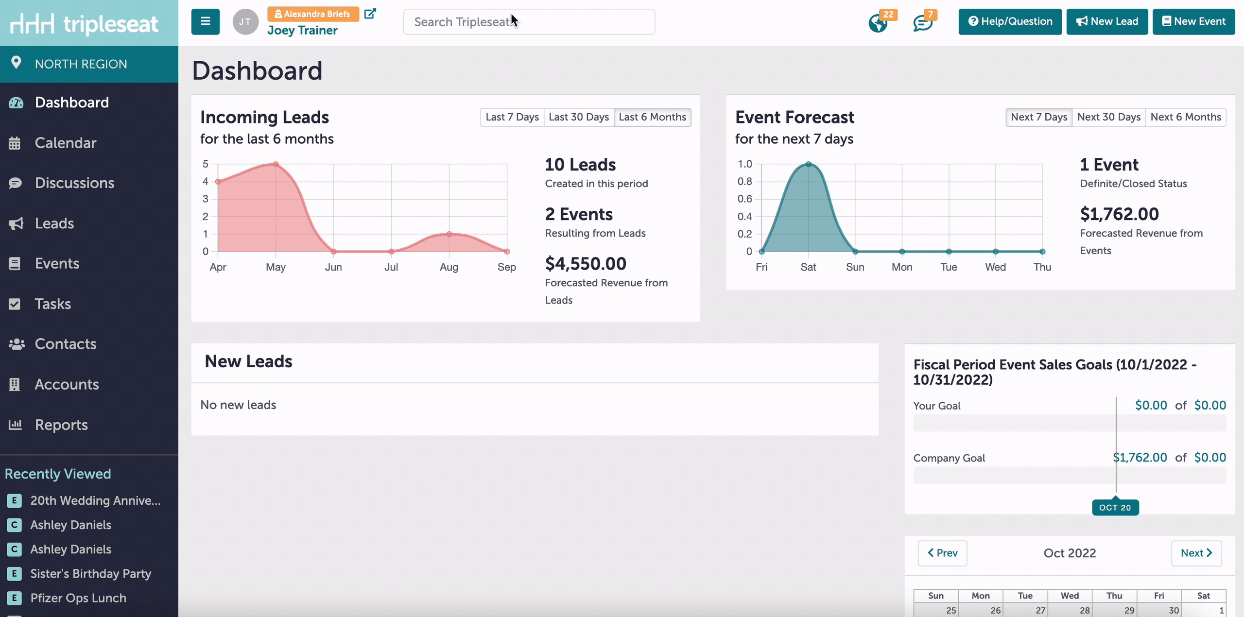The image size is (1244, 617).
Task: Advance fiscal calendar with Next chevron
Action: coord(1196,553)
